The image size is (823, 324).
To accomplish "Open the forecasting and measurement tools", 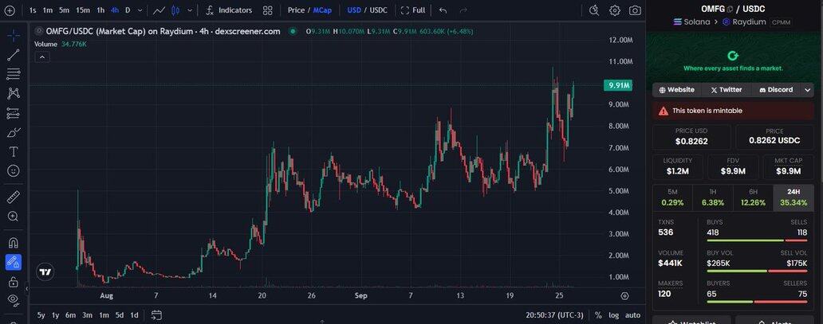I will pyautogui.click(x=14, y=113).
